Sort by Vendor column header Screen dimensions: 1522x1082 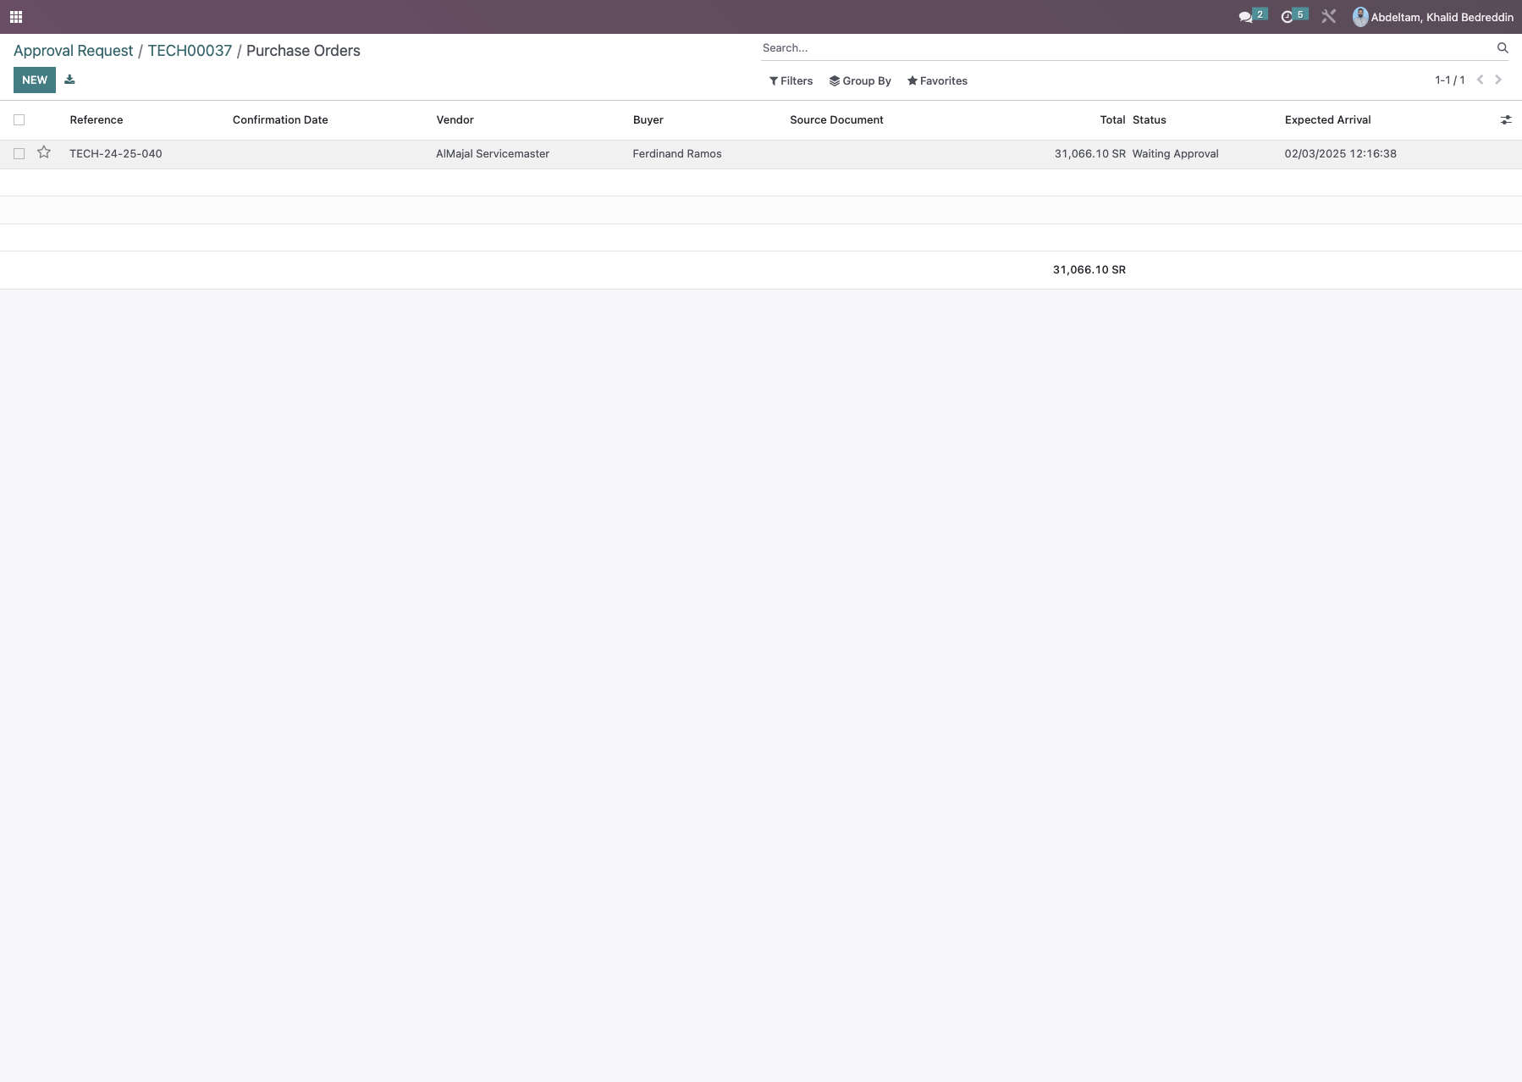click(455, 120)
